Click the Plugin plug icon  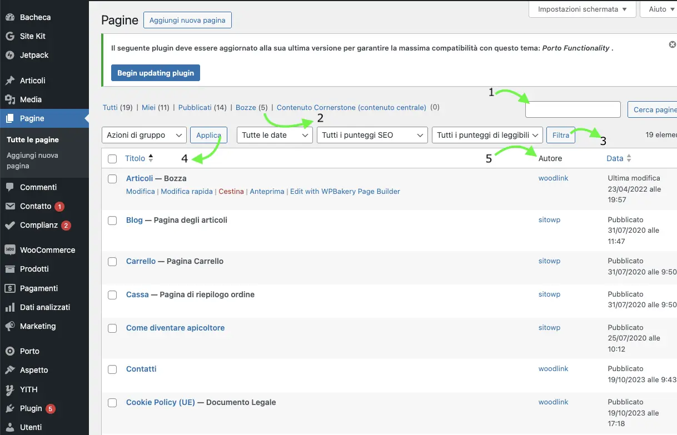click(9, 408)
